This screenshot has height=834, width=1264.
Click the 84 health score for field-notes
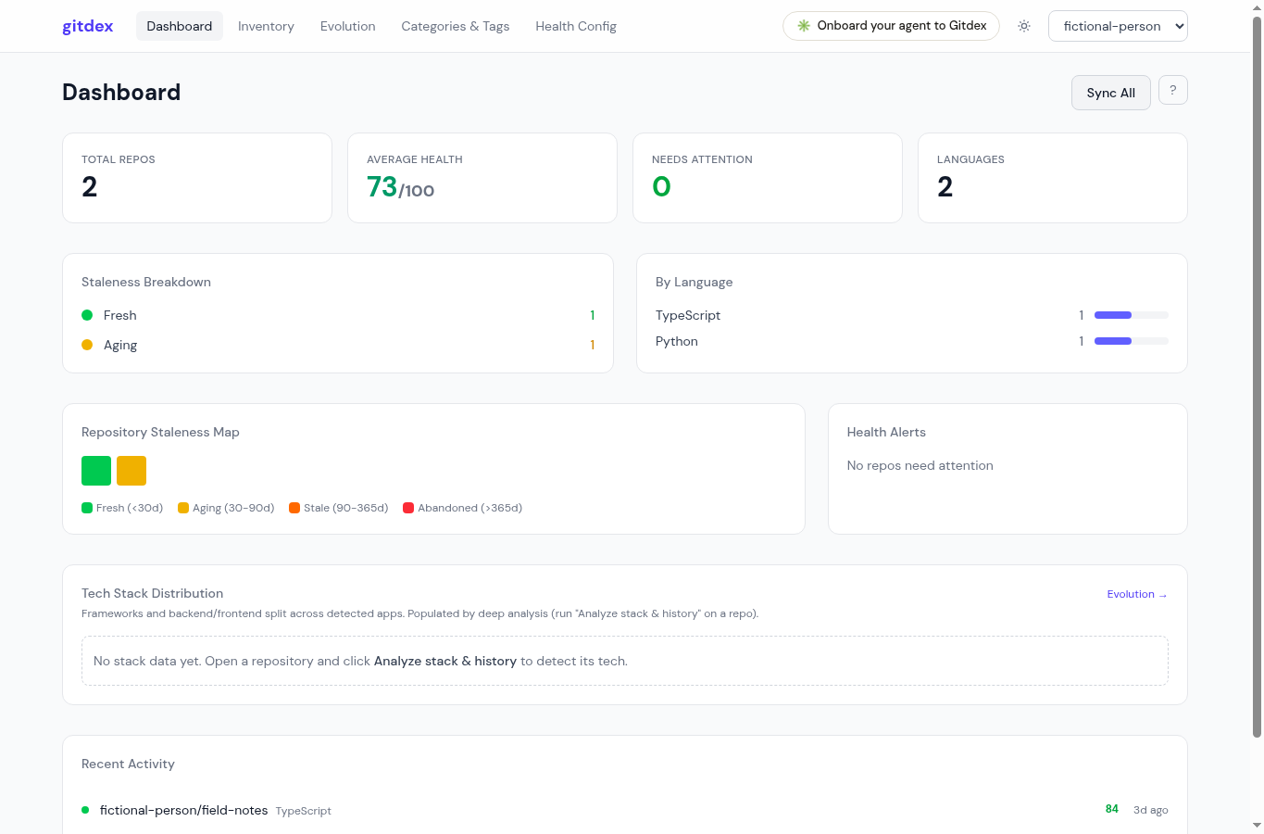point(1112,809)
